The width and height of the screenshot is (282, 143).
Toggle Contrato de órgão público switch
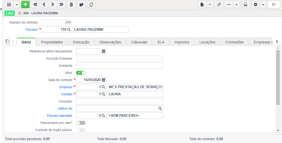[81, 130]
